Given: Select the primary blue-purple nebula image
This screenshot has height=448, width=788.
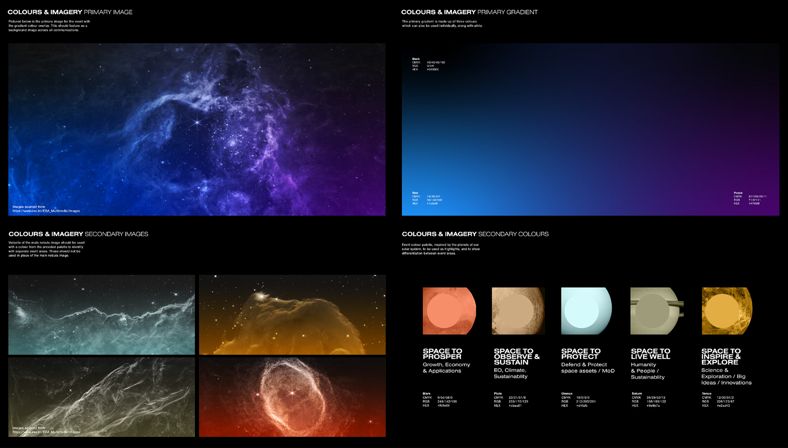Looking at the screenshot, I should pyautogui.click(x=197, y=129).
